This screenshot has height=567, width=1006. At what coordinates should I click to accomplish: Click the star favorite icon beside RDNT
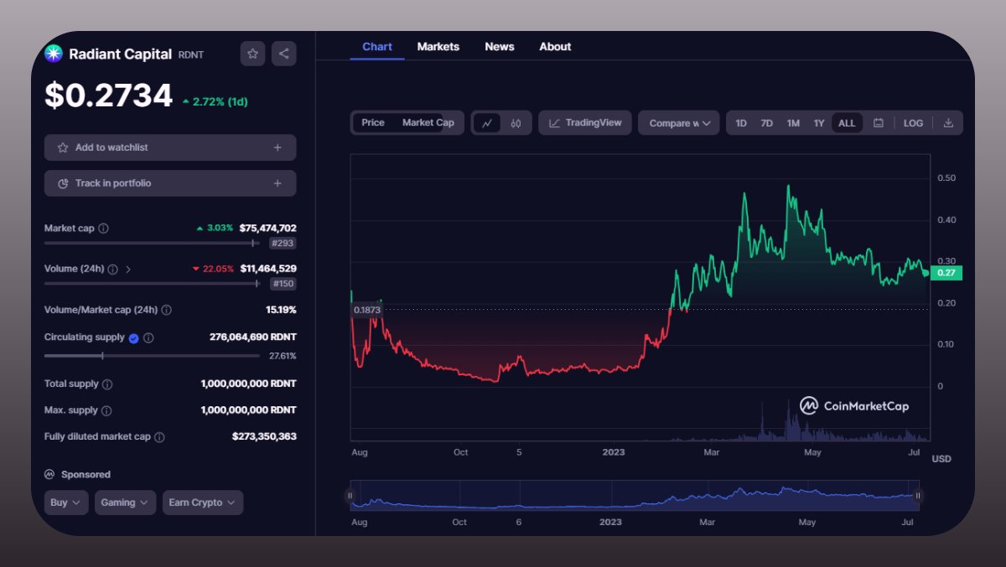coord(252,54)
